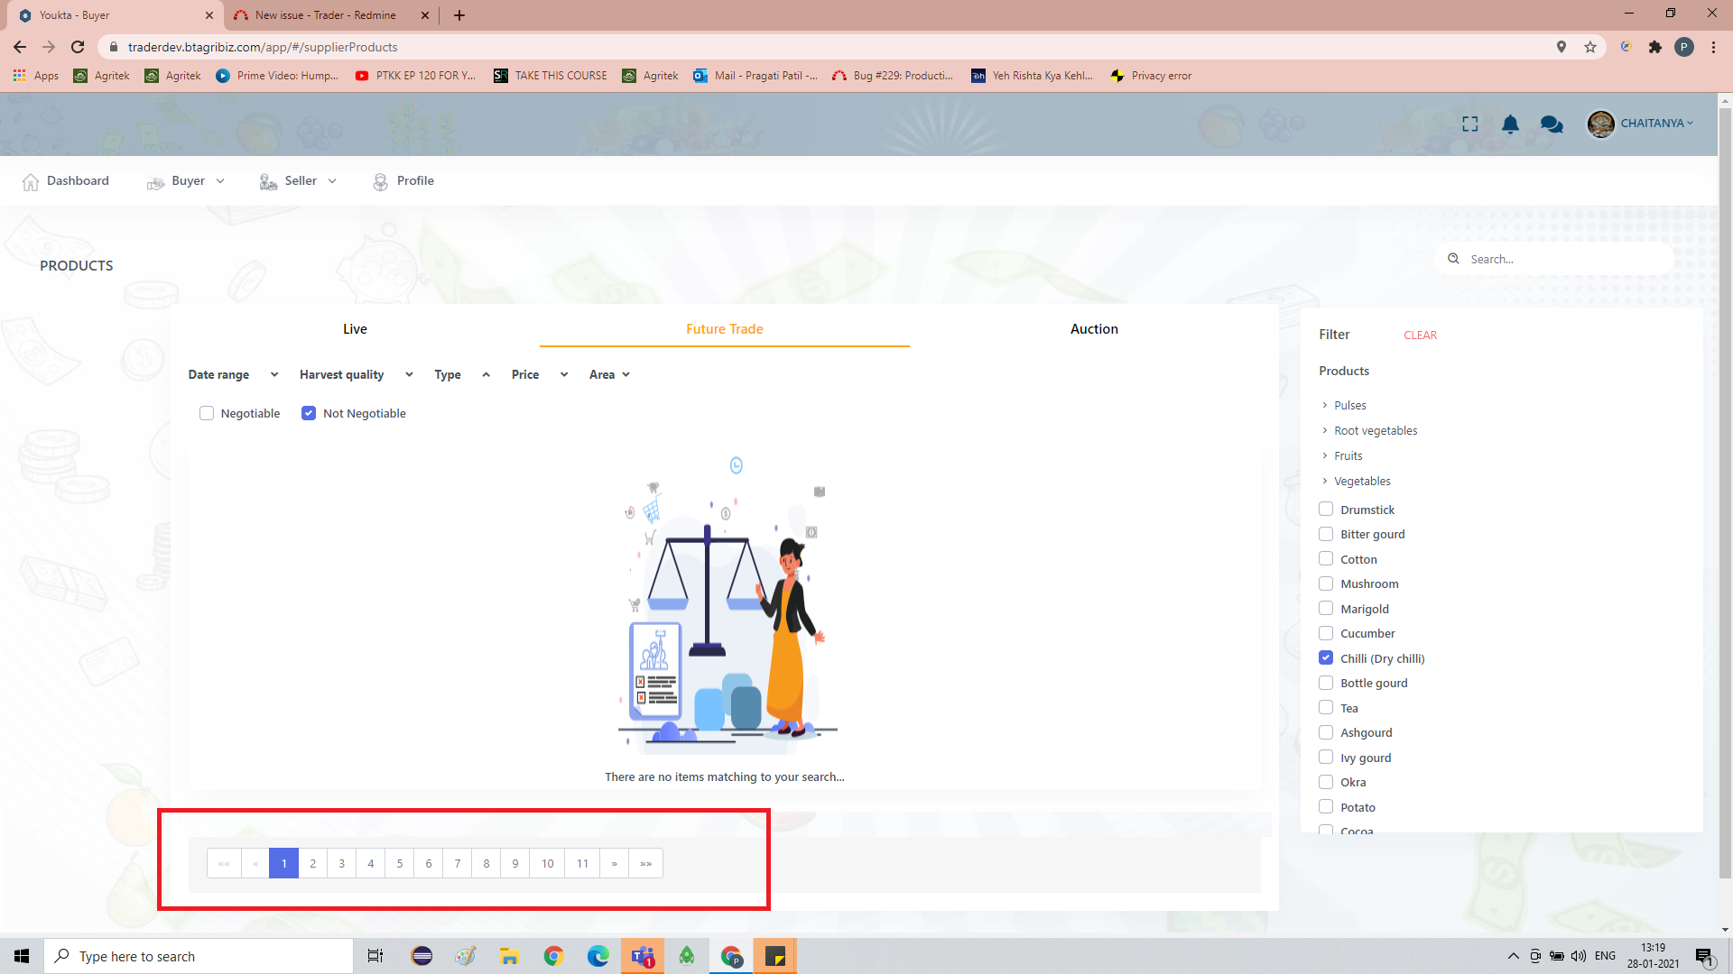
Task: Check the Bitter gourd filter
Action: tap(1326, 534)
